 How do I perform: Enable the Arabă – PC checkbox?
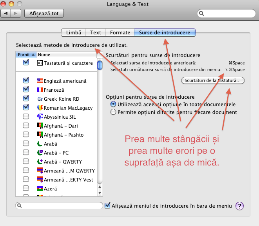point(26,152)
